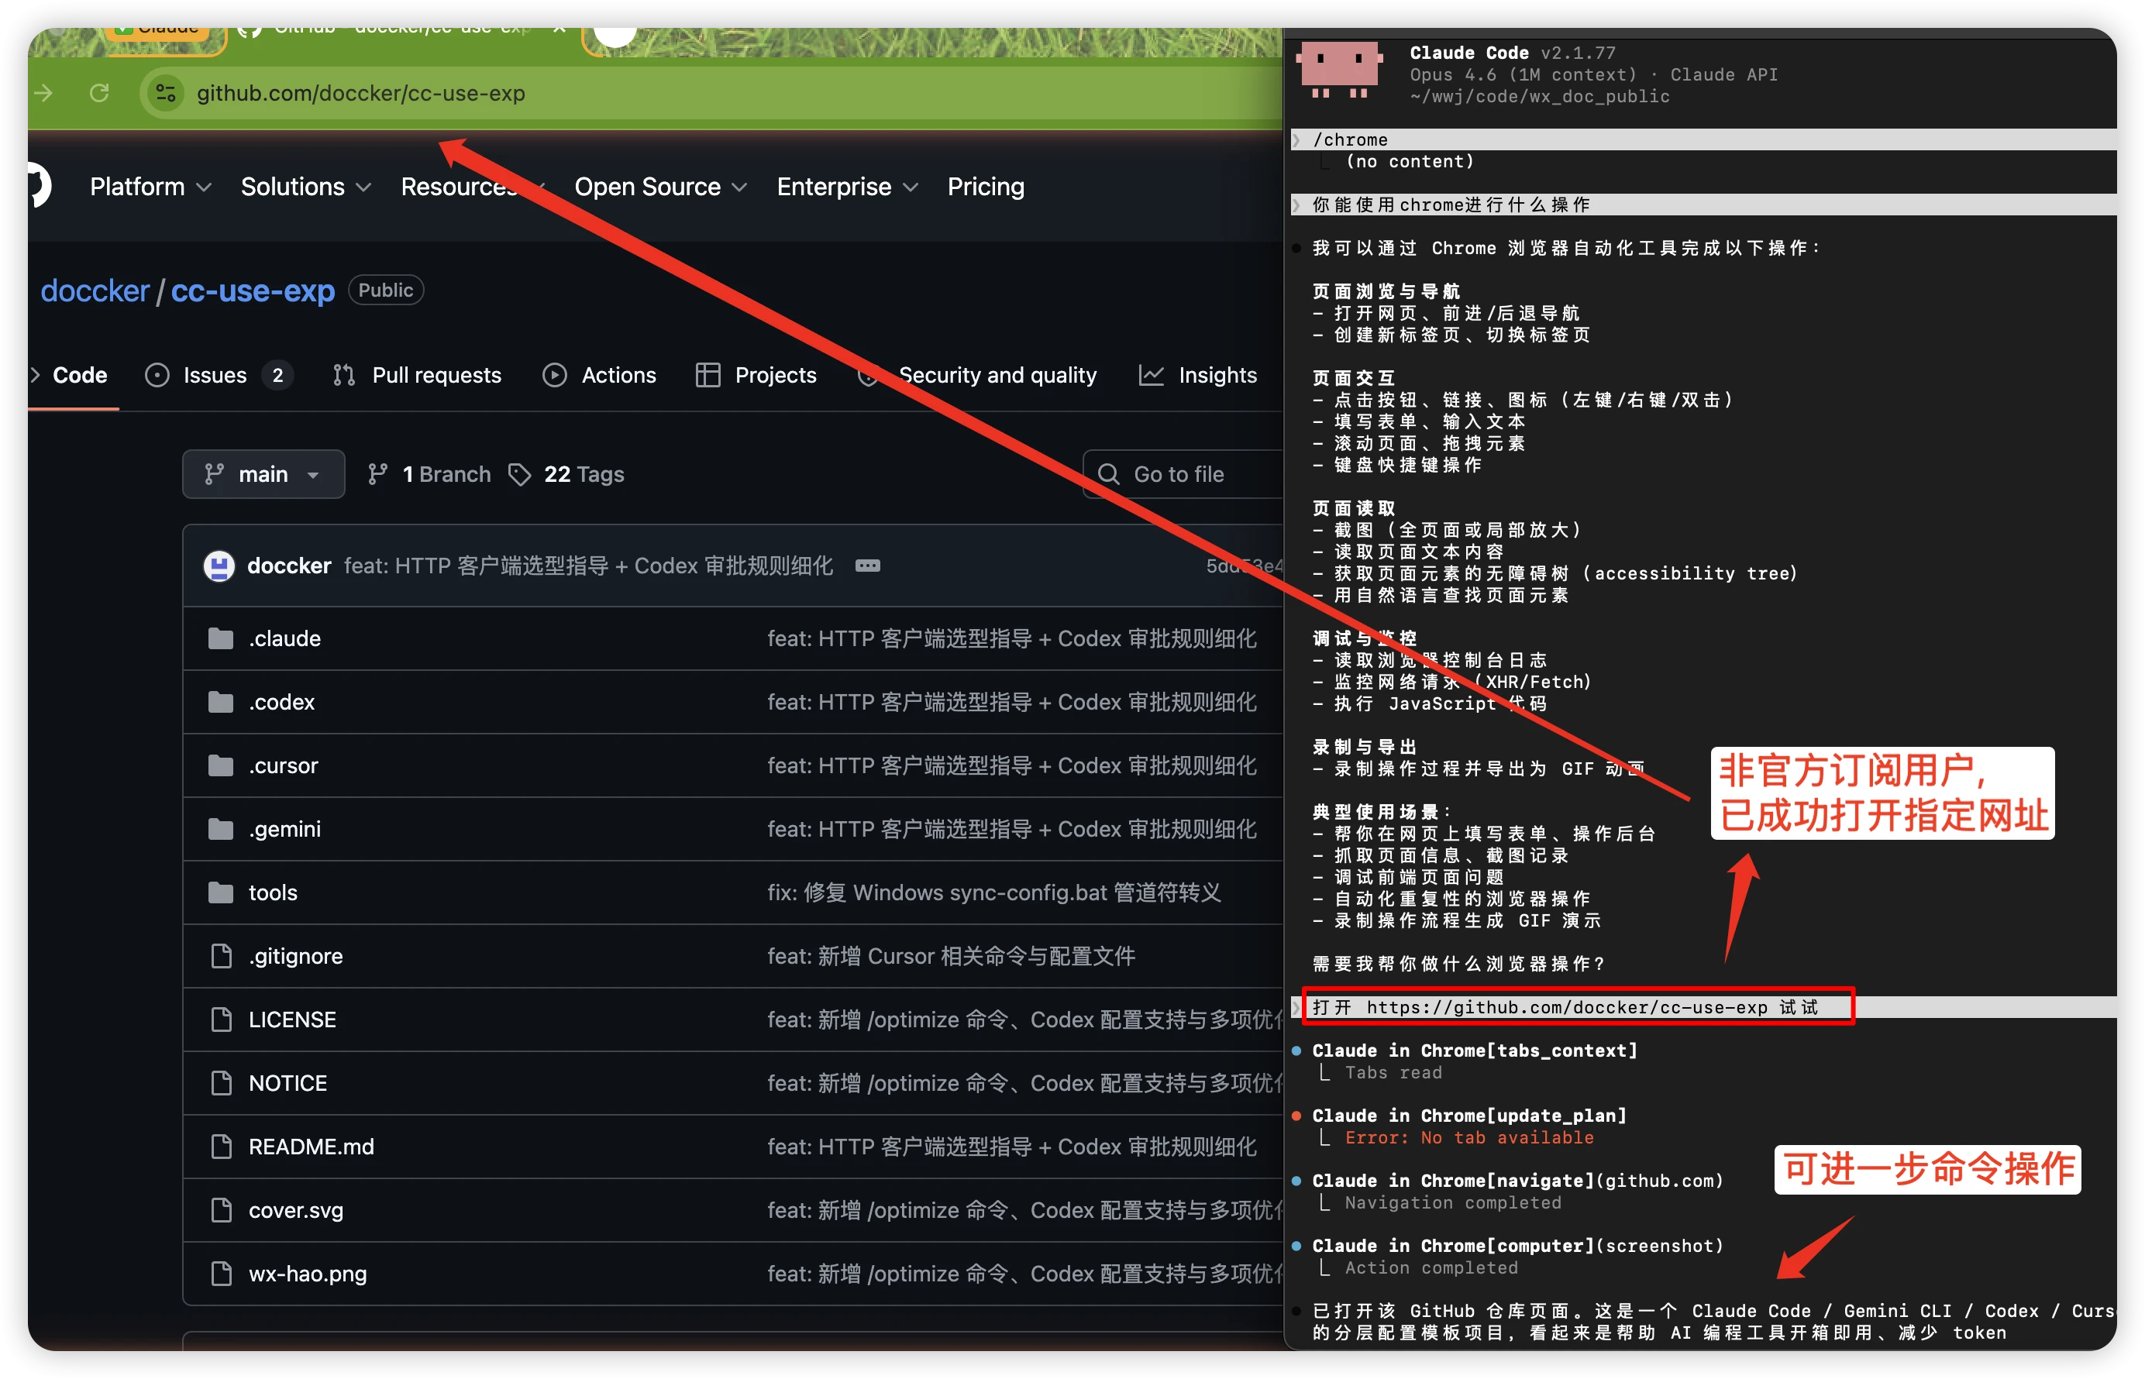Open the tools folder

coord(274,892)
